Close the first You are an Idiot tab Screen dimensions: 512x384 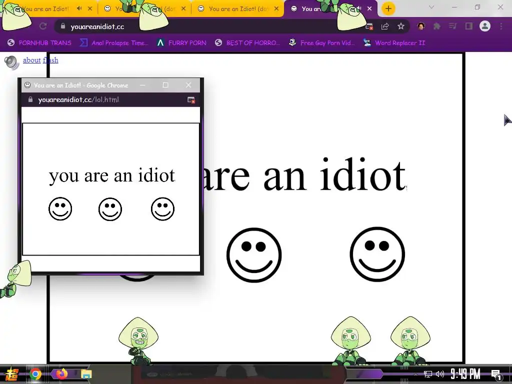tap(90, 8)
